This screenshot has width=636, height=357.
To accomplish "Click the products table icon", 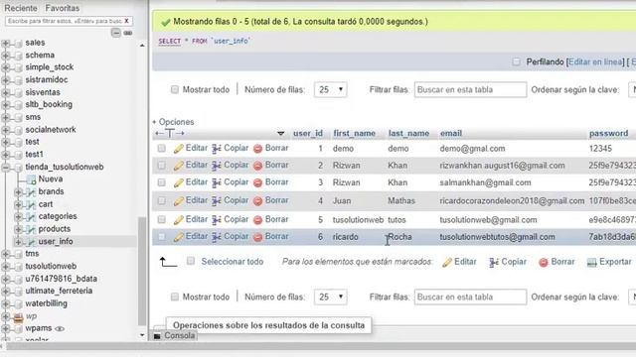I will [x=31, y=229].
